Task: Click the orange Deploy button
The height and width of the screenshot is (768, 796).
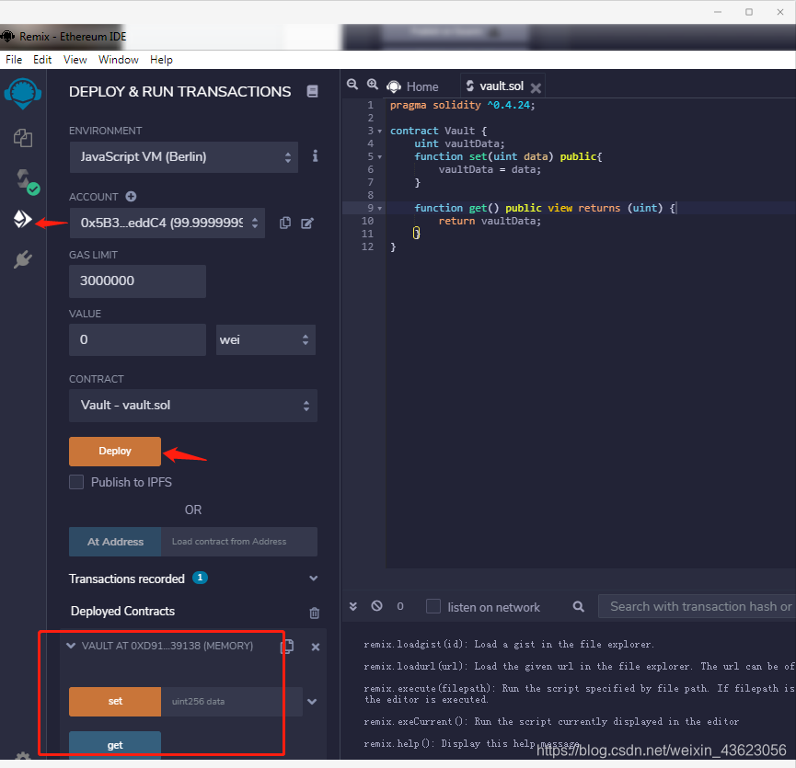Action: coord(115,452)
